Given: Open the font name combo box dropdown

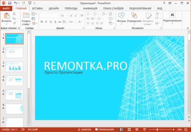Looking at the screenshot, I should coord(59,16).
